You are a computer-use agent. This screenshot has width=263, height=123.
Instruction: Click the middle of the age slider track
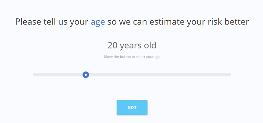pos(132,75)
